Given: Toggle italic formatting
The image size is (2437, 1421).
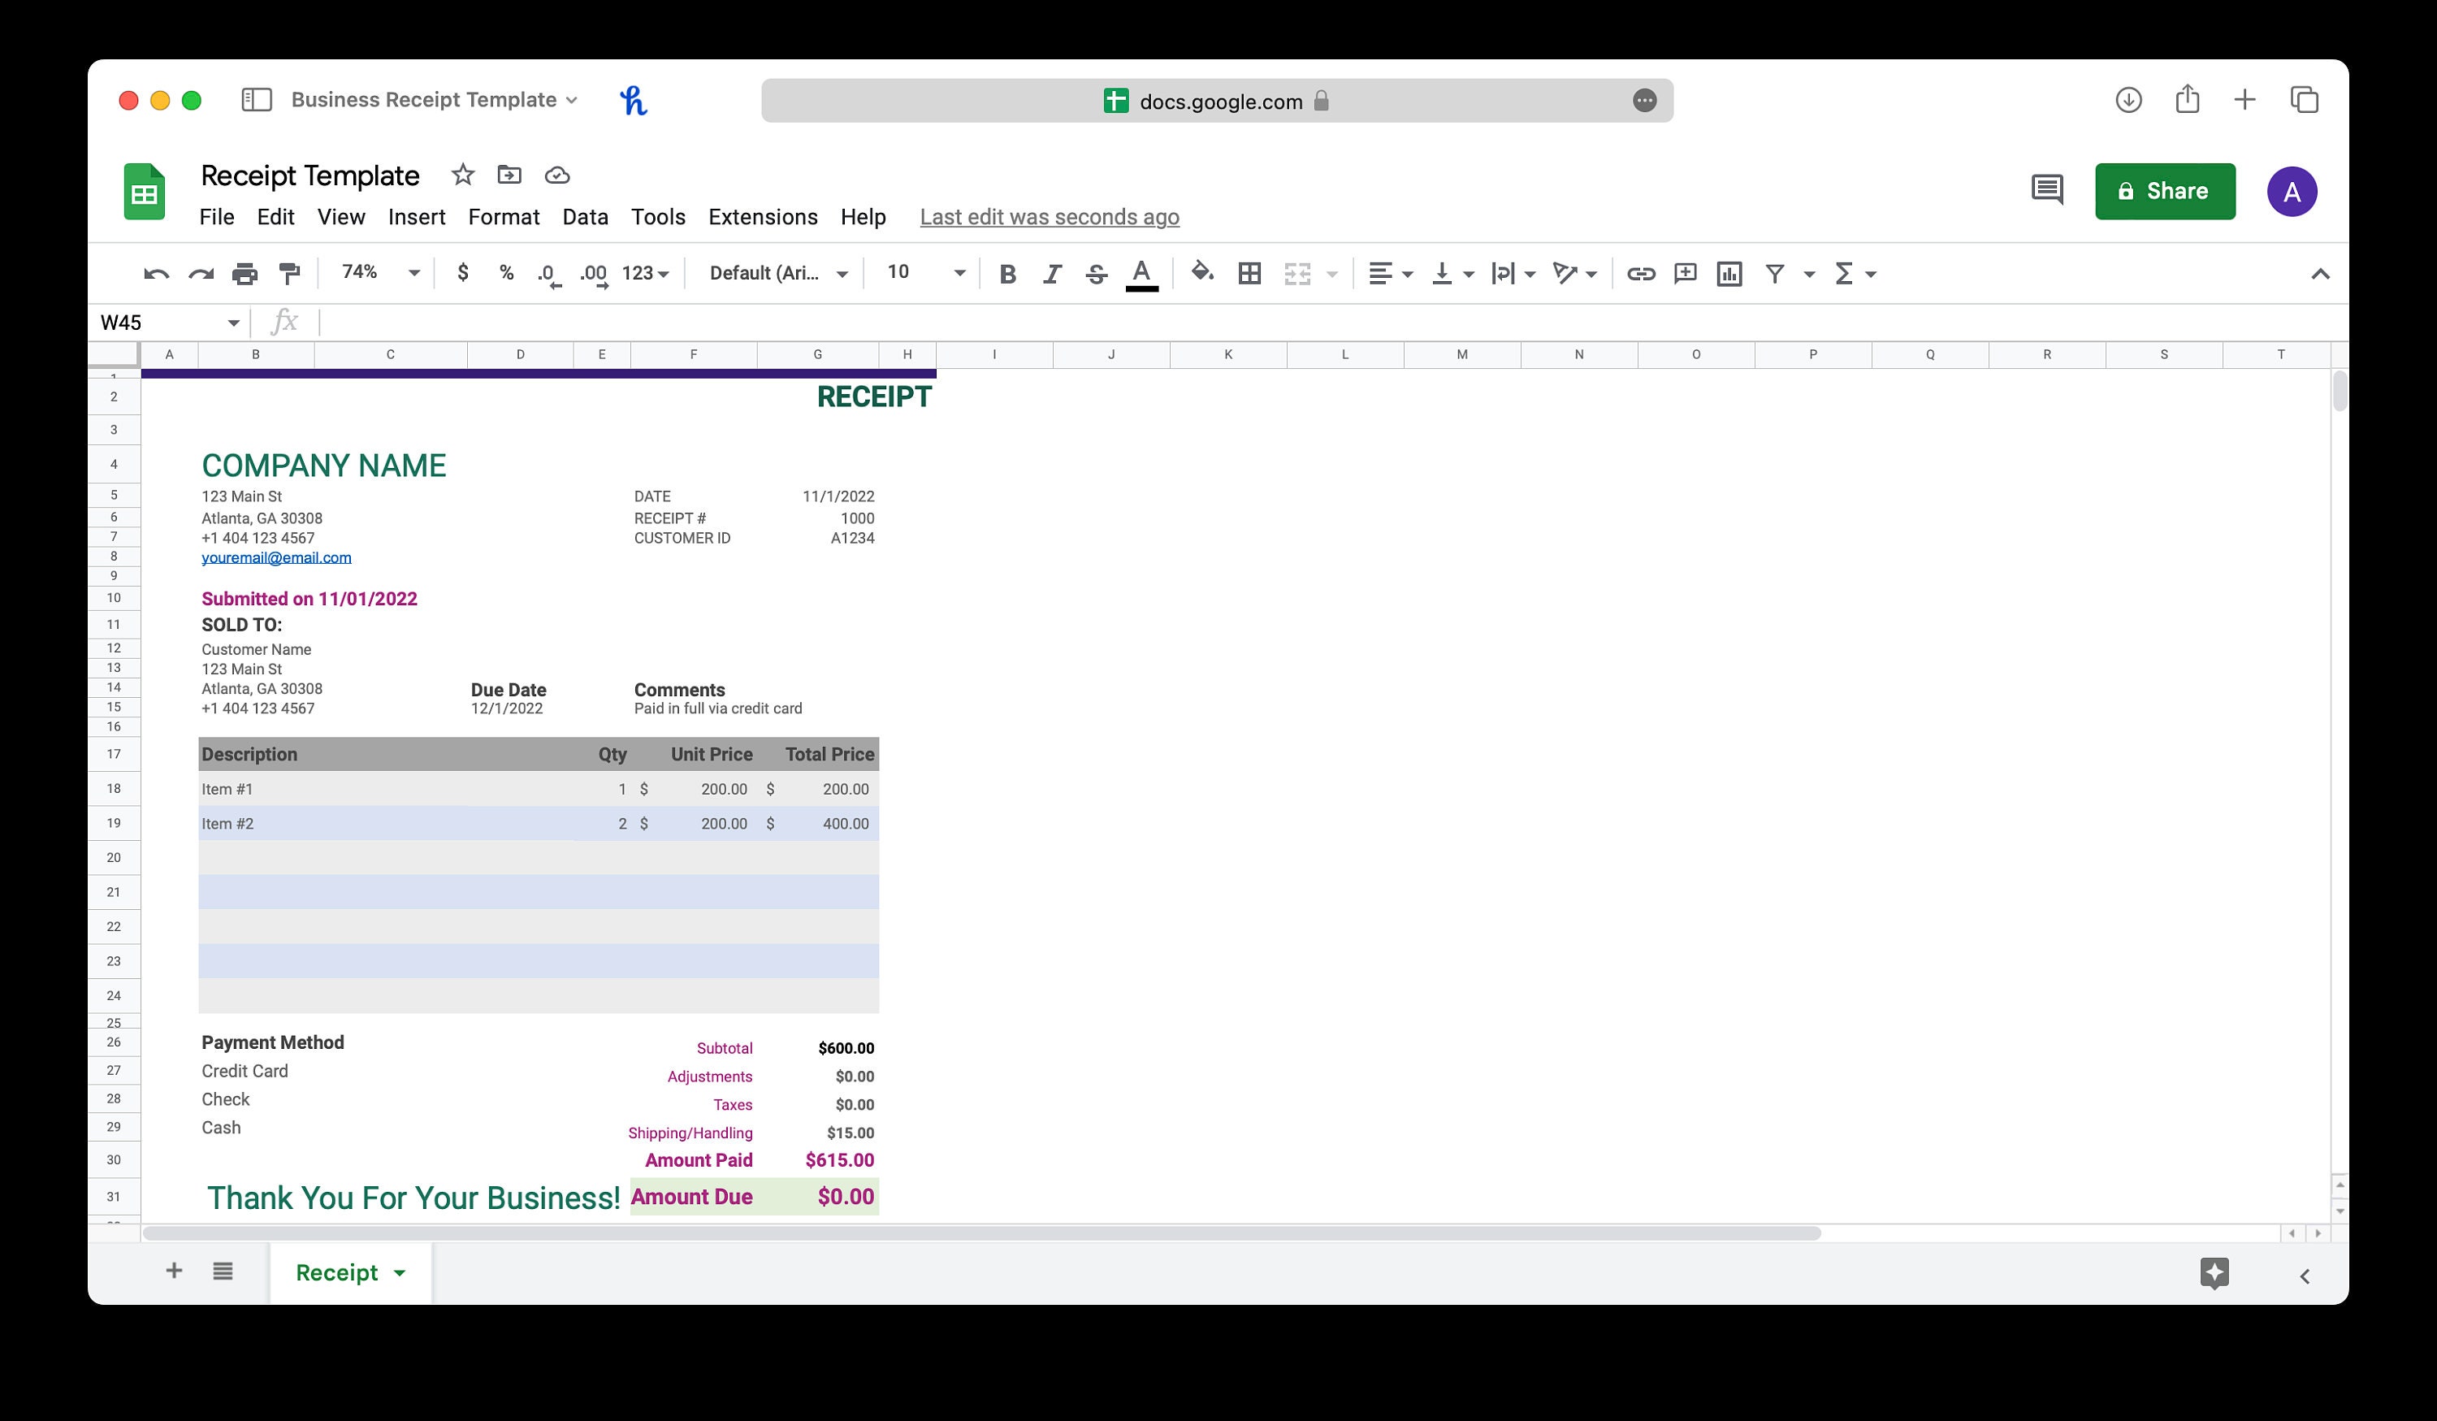Looking at the screenshot, I should coord(1051,273).
